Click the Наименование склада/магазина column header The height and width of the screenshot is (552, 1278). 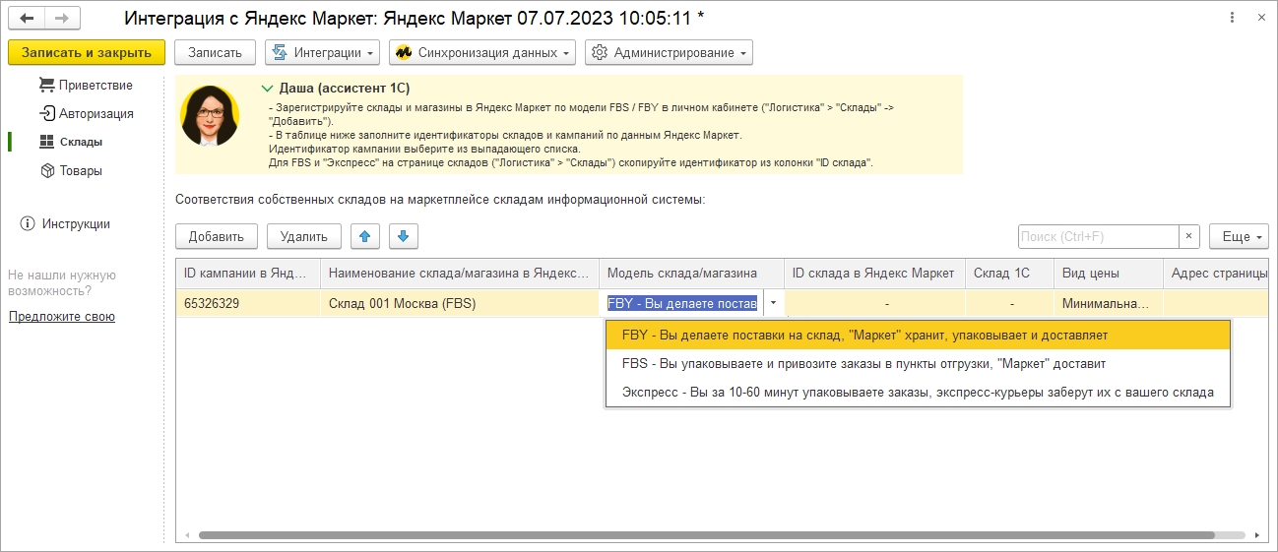(460, 273)
